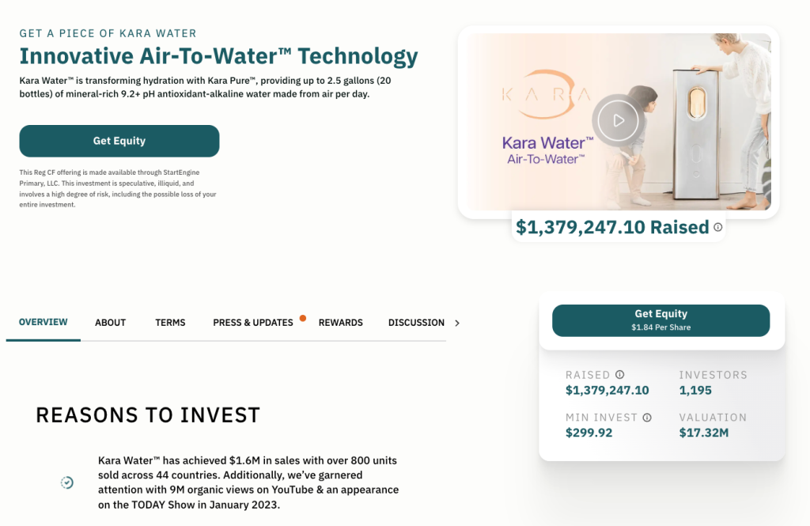Click the $17.32M valuation figure
The width and height of the screenshot is (810, 526).
(x=704, y=433)
